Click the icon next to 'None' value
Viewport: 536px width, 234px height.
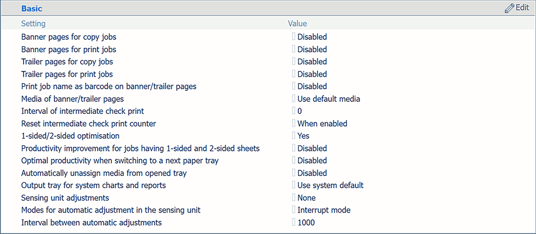(x=294, y=198)
